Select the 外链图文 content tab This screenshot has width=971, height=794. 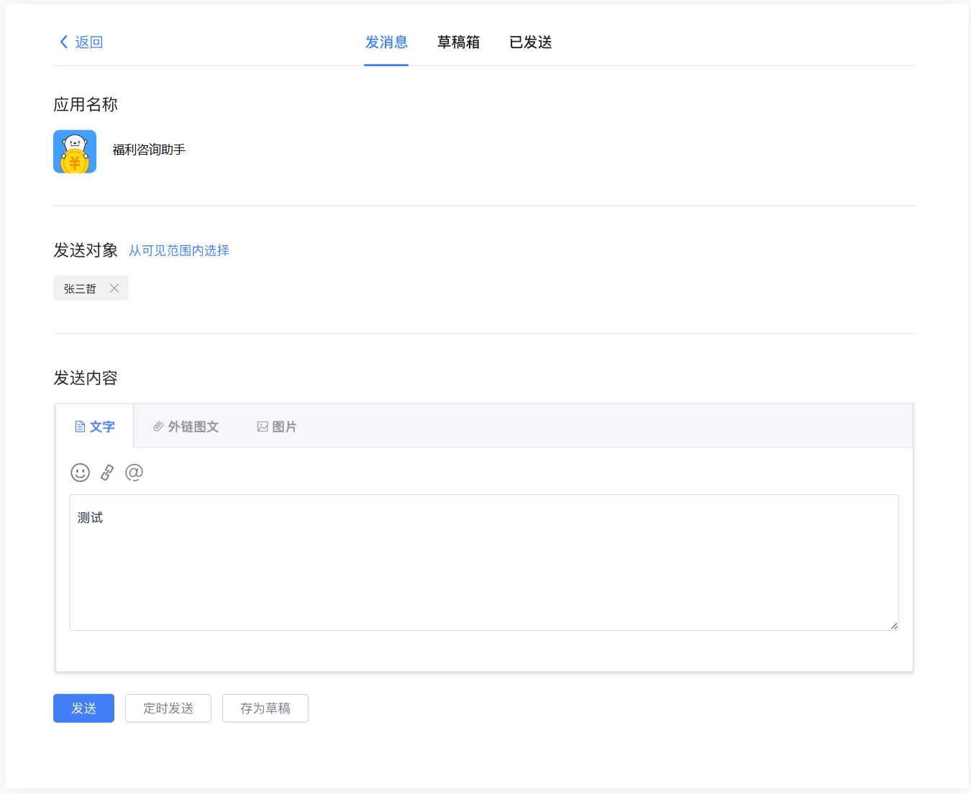coord(193,426)
